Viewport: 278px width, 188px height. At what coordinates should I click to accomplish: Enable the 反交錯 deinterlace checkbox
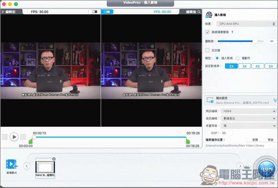tap(207, 50)
